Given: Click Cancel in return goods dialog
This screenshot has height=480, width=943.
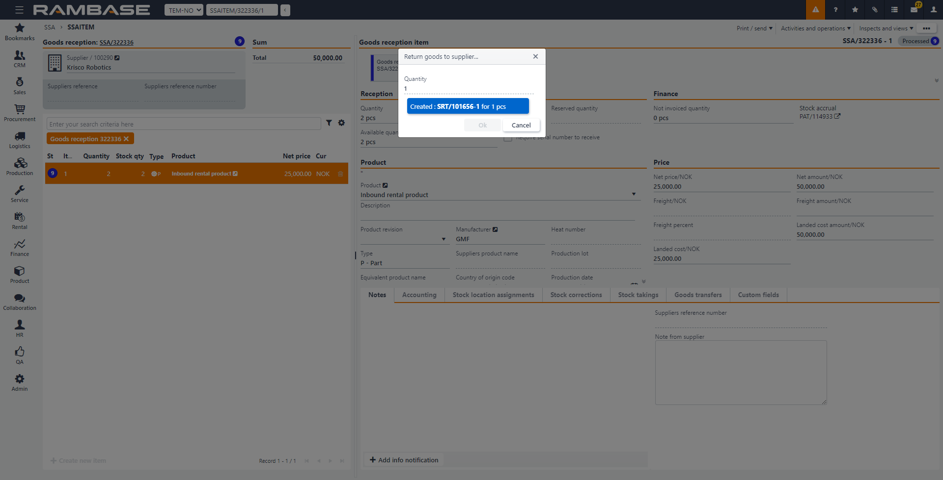Looking at the screenshot, I should click(521, 126).
